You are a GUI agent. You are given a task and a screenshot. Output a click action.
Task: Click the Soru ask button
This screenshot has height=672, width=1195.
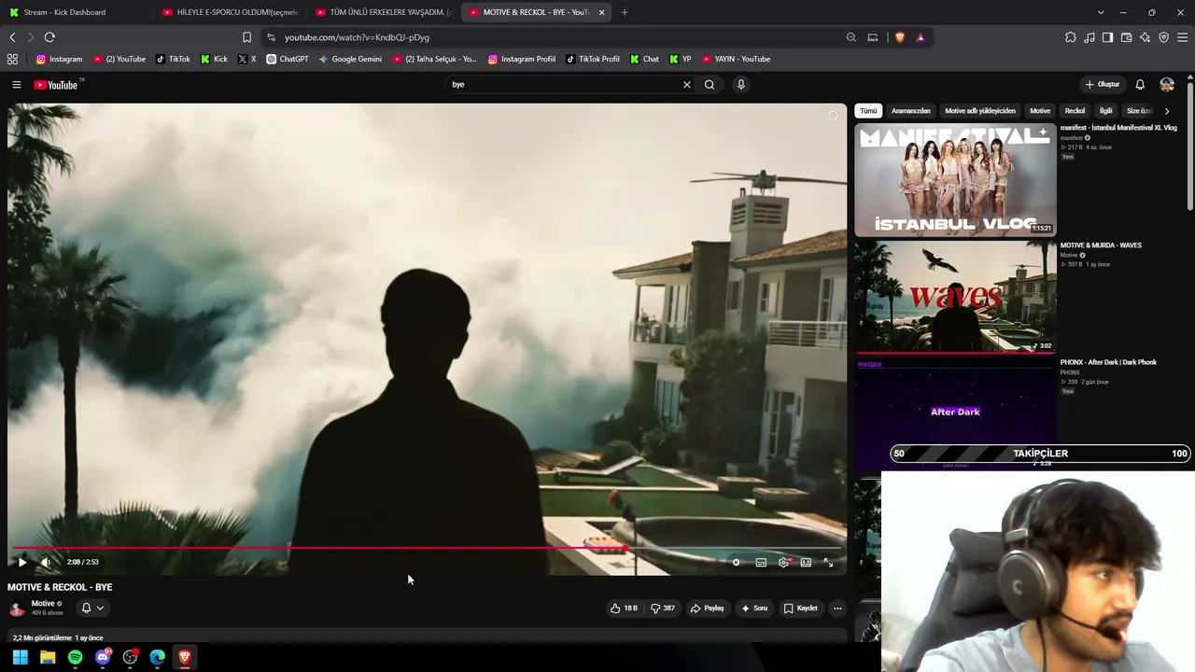point(754,609)
